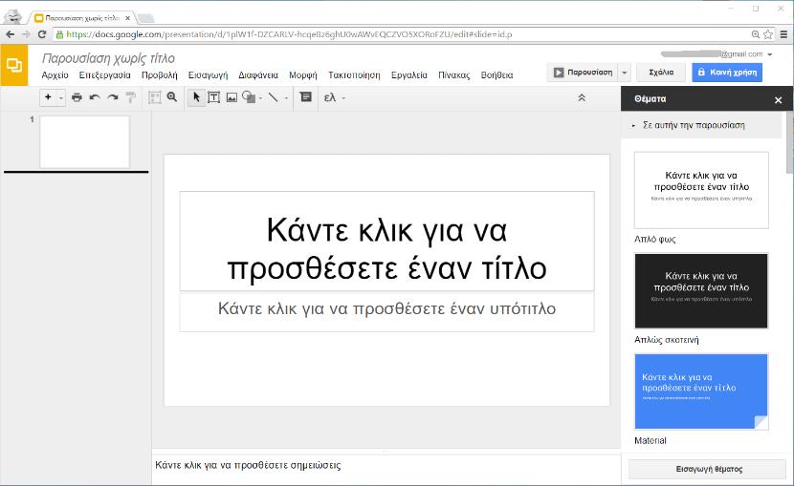
Task: Open shape tool dropdown arrow
Action: click(261, 98)
